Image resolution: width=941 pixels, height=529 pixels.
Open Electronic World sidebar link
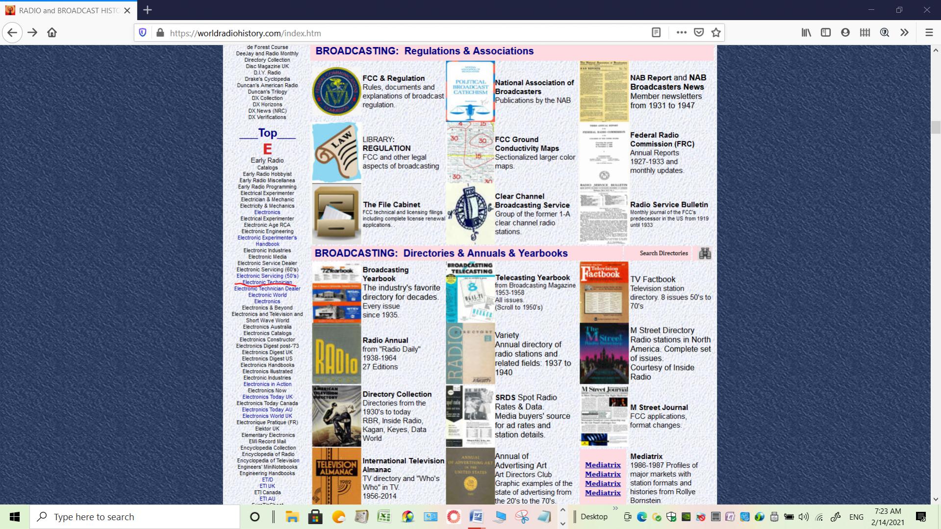coord(267,295)
